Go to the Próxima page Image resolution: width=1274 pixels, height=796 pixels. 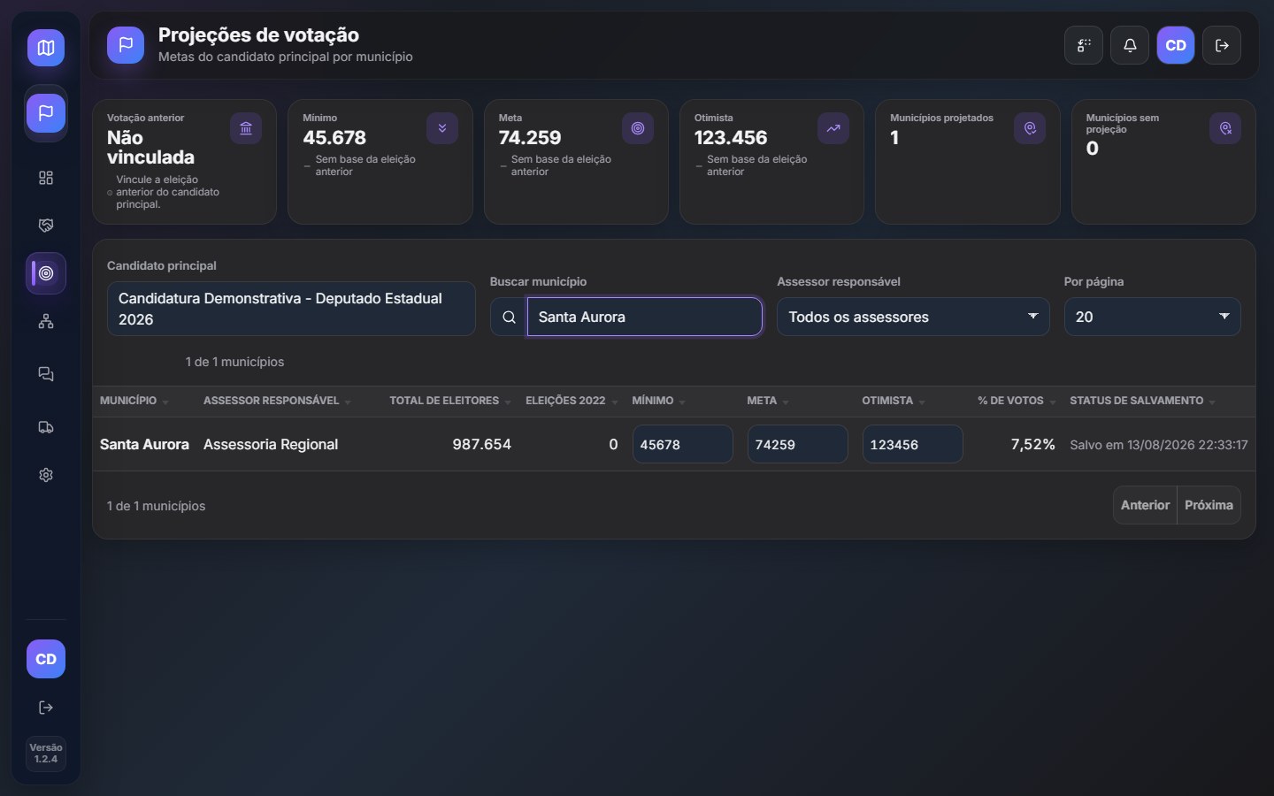[x=1209, y=505]
